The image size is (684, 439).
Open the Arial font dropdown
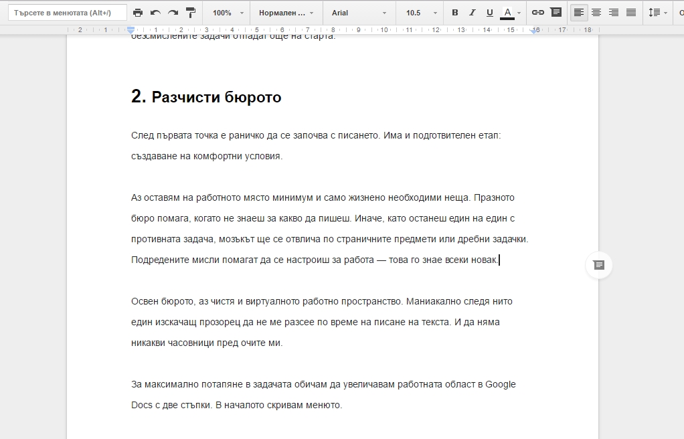(x=359, y=13)
